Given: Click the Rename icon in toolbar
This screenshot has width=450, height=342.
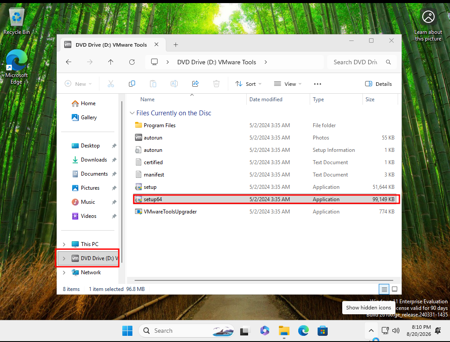Looking at the screenshot, I should [174, 84].
